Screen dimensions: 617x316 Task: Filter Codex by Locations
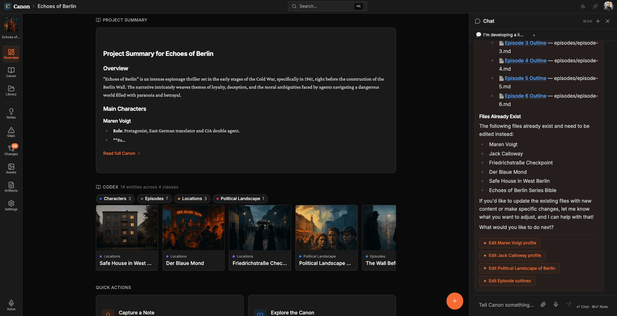[192, 199]
